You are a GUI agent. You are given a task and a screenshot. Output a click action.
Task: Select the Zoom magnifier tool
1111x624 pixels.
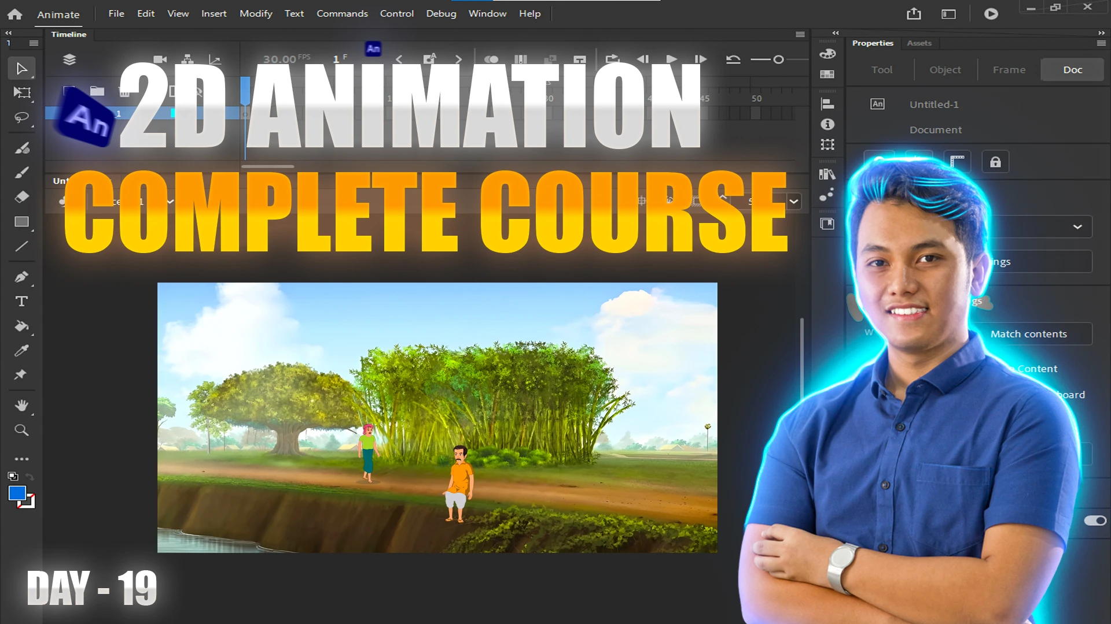click(x=21, y=430)
